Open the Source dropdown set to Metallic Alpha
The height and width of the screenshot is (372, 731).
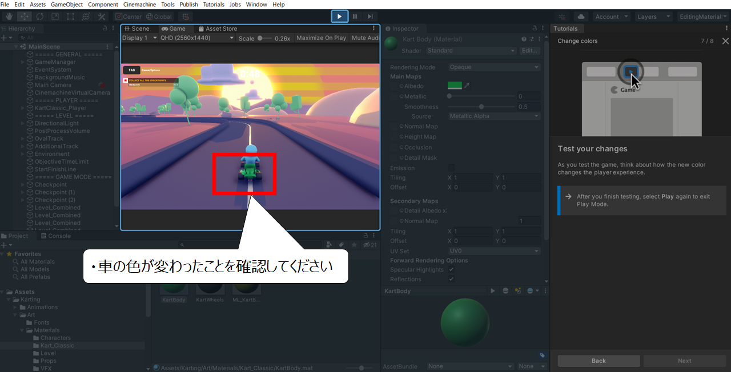pos(494,116)
